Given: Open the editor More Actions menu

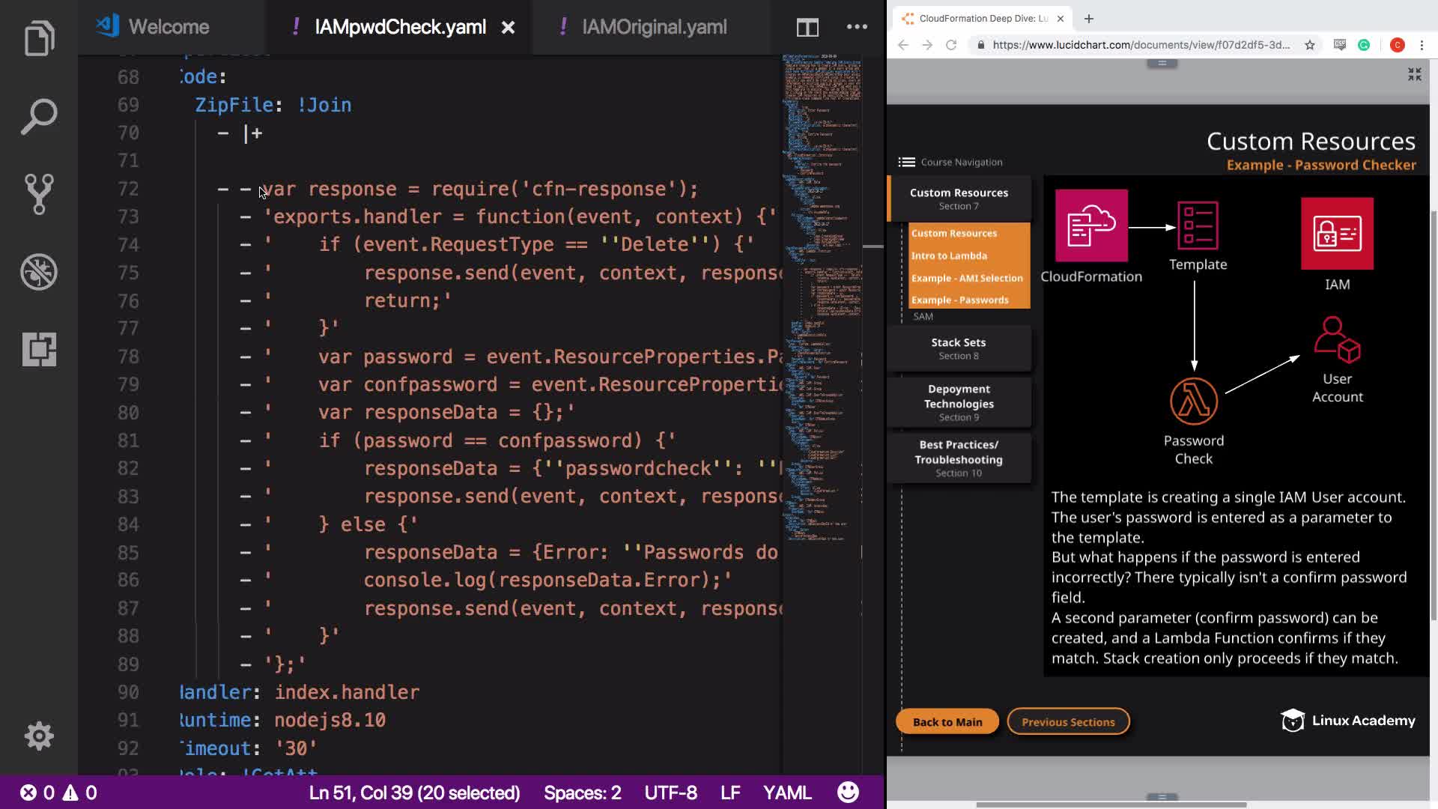Looking at the screenshot, I should tap(857, 27).
